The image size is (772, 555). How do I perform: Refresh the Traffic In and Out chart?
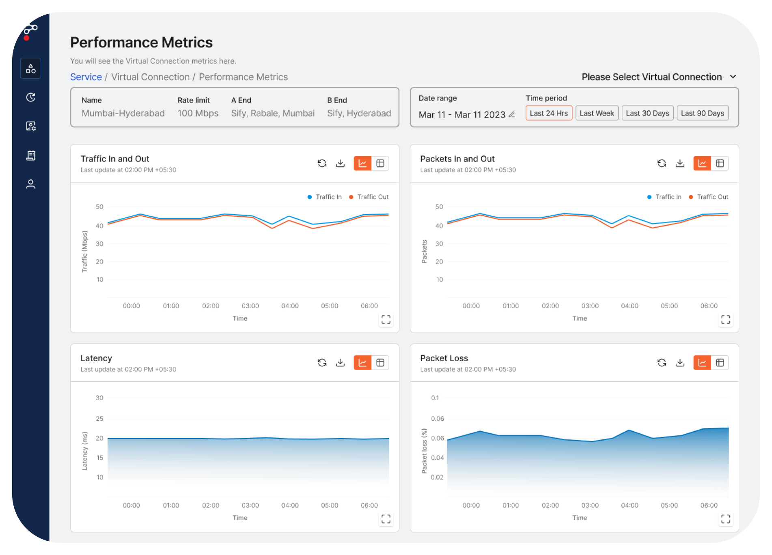pos(322,163)
